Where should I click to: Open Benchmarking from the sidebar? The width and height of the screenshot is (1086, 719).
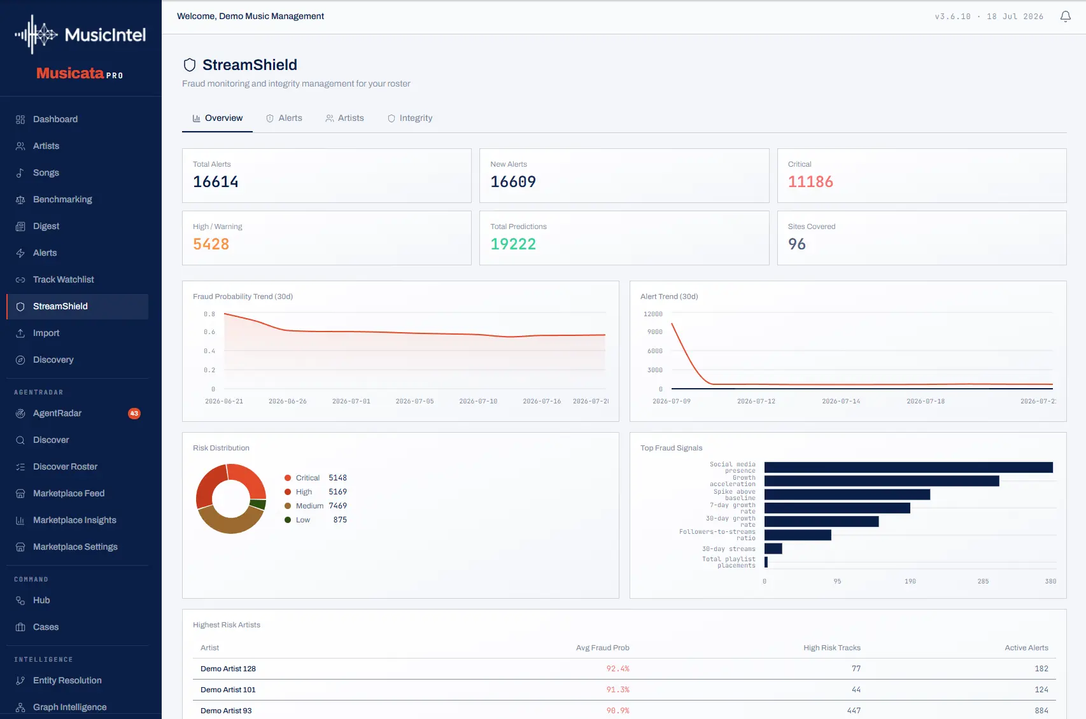point(77,200)
